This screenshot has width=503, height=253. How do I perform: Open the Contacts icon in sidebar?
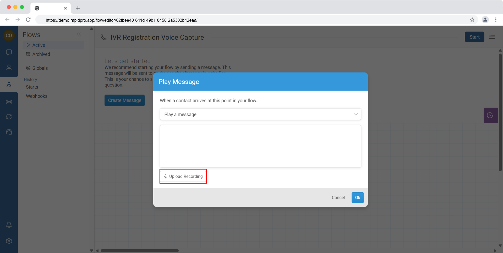(x=9, y=68)
